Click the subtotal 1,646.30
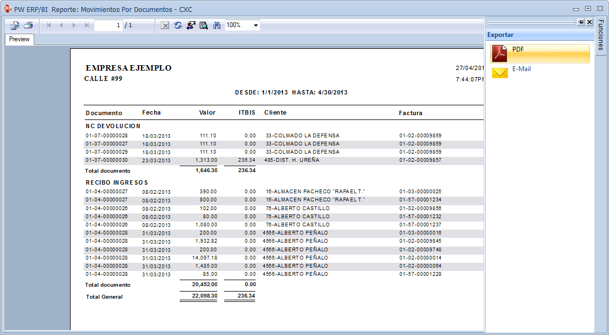This screenshot has height=335, width=609. 206,170
